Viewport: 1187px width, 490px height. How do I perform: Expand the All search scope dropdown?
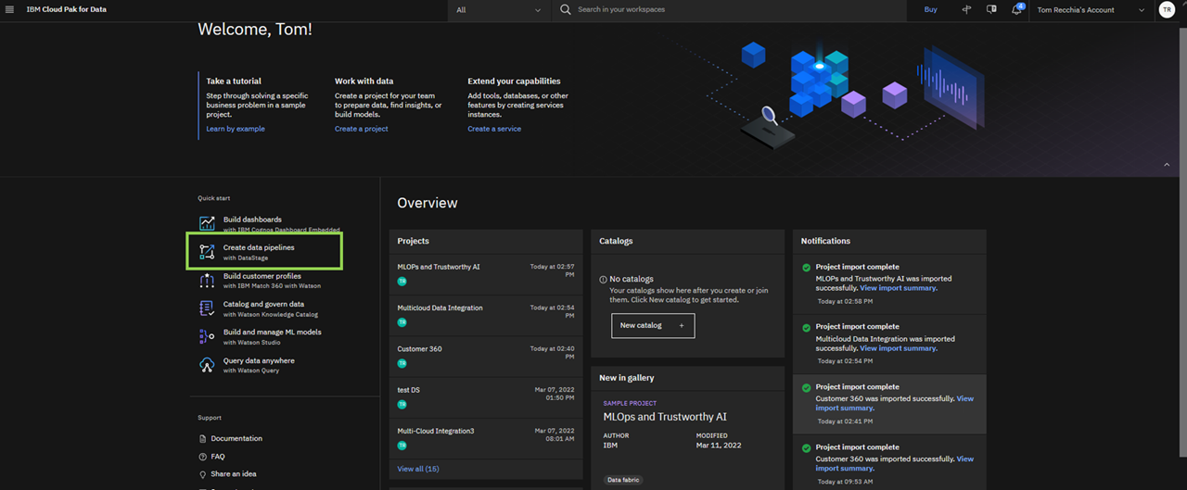499,10
